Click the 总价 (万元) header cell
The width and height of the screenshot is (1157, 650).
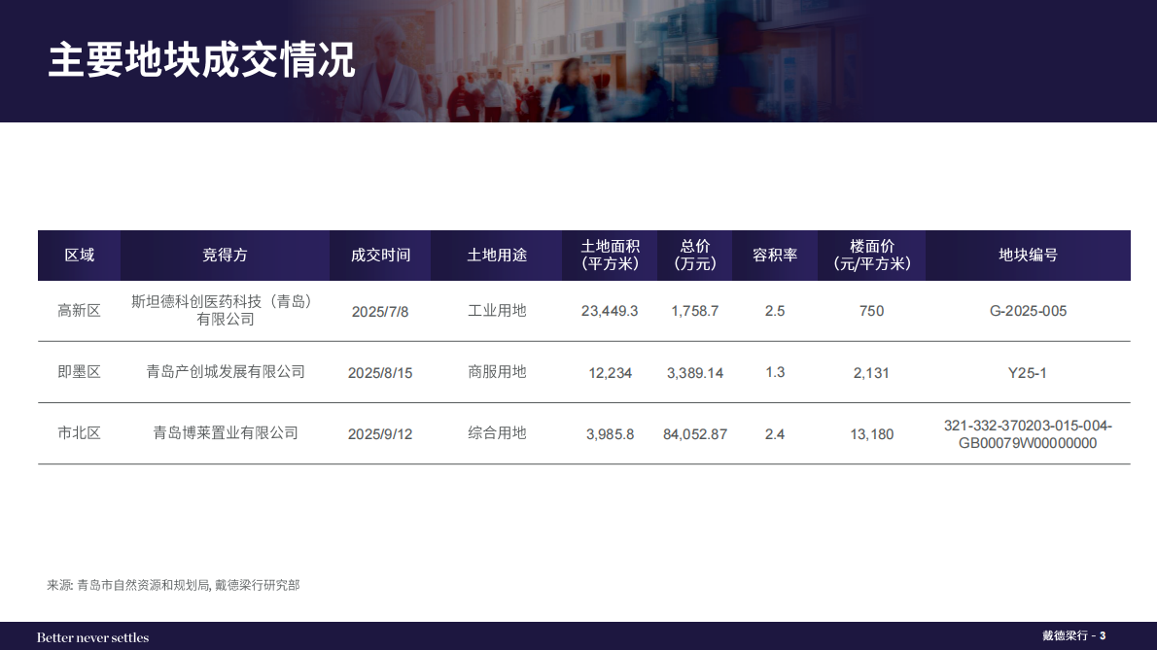tap(694, 255)
